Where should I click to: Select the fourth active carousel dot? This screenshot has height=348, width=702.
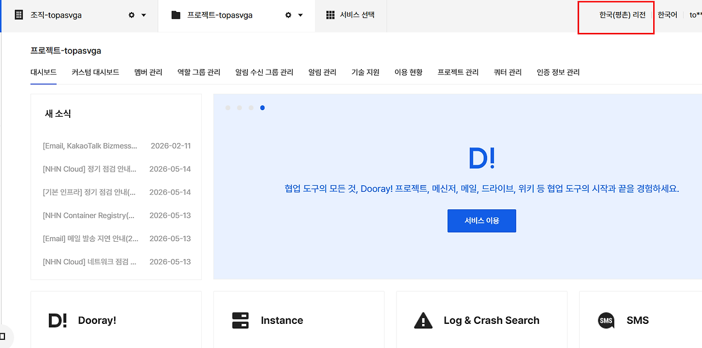pyautogui.click(x=262, y=108)
